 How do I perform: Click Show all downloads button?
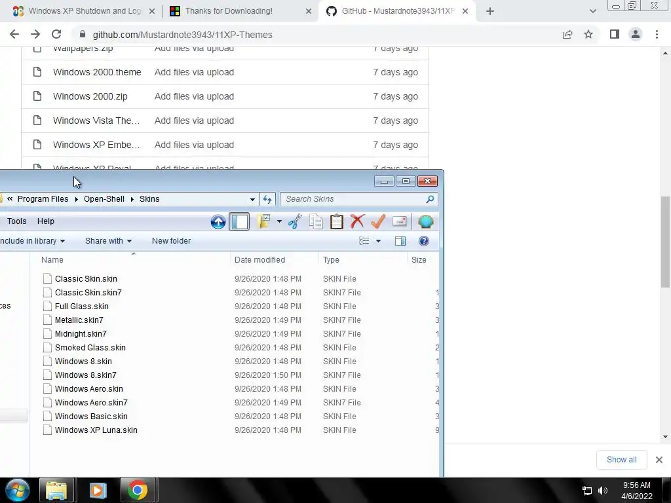(621, 459)
